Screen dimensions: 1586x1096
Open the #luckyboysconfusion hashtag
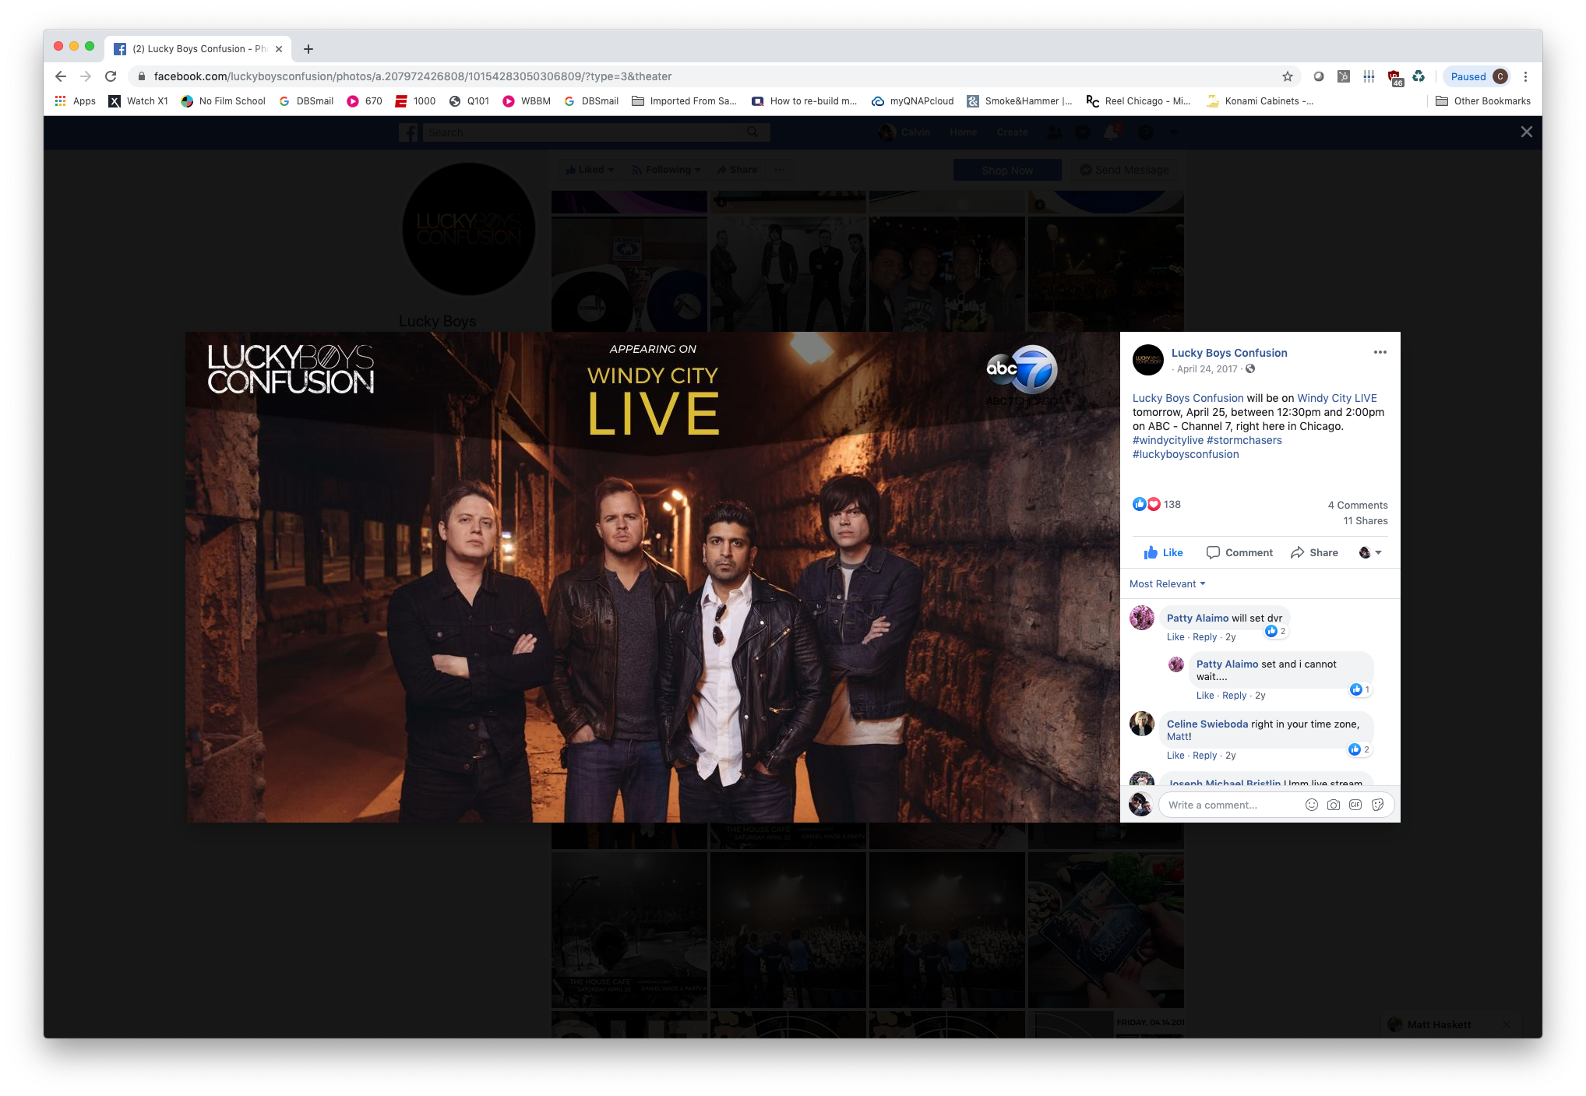(1186, 454)
